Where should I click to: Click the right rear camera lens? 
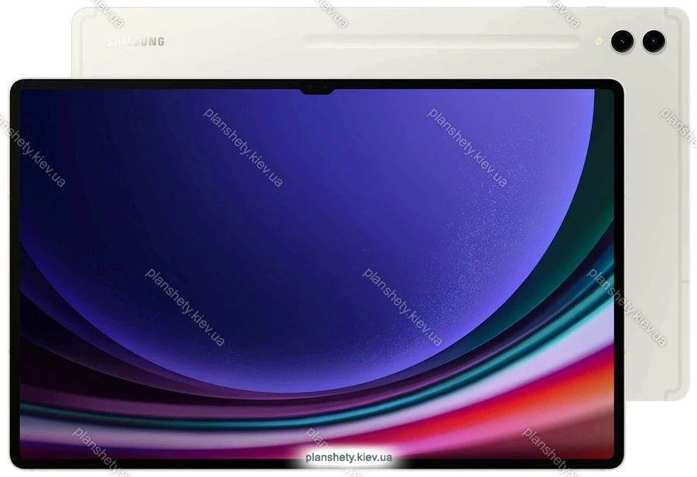[654, 41]
